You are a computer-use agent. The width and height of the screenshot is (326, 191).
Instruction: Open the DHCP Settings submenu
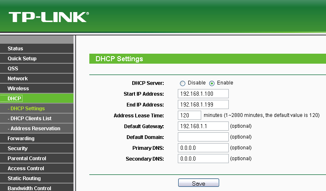tap(37, 108)
